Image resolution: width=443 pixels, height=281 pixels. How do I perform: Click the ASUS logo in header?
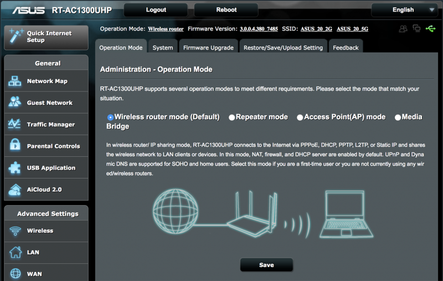point(29,10)
